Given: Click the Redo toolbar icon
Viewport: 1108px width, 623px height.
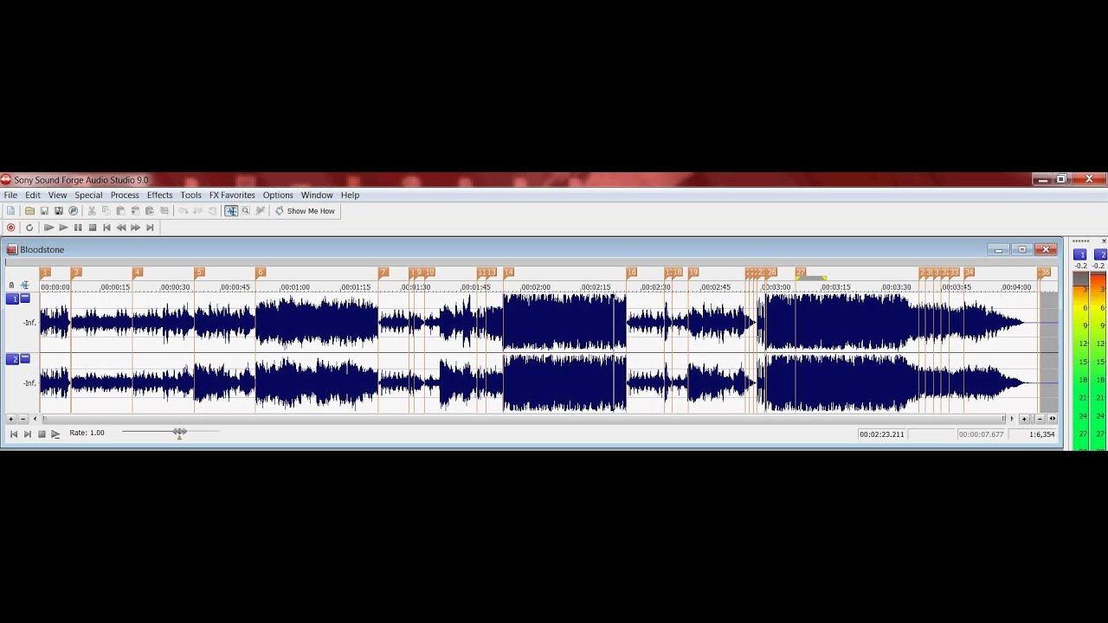Looking at the screenshot, I should coord(197,211).
